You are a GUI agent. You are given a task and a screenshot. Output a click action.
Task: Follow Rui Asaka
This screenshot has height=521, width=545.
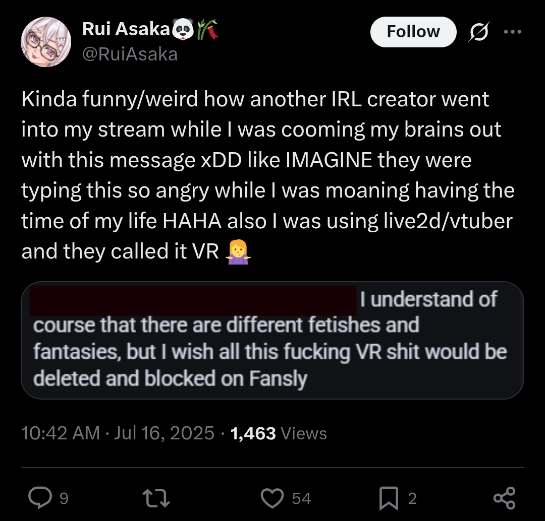pyautogui.click(x=413, y=32)
